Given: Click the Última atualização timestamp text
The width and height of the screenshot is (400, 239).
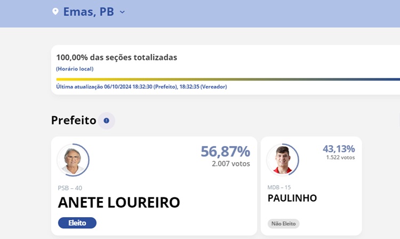Looking at the screenshot, I should (141, 87).
